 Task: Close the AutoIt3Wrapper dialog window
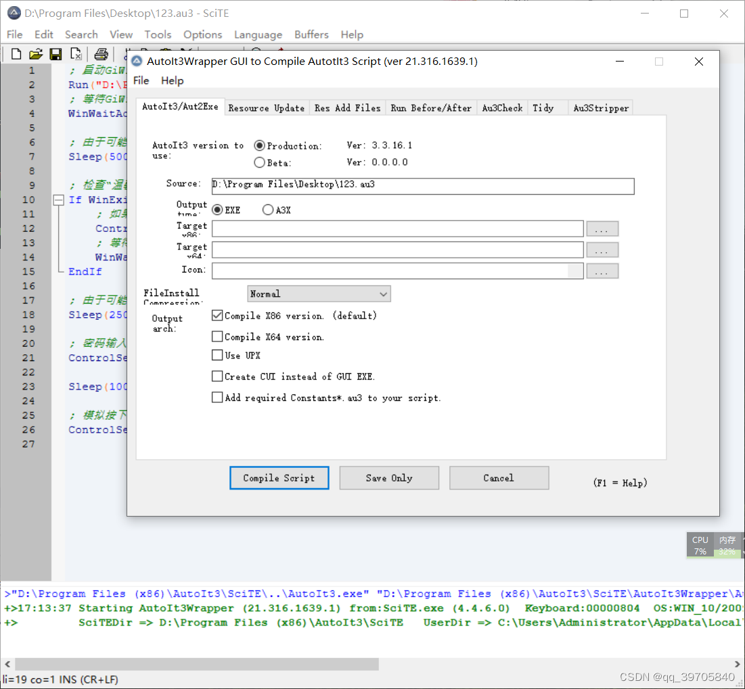click(x=699, y=62)
